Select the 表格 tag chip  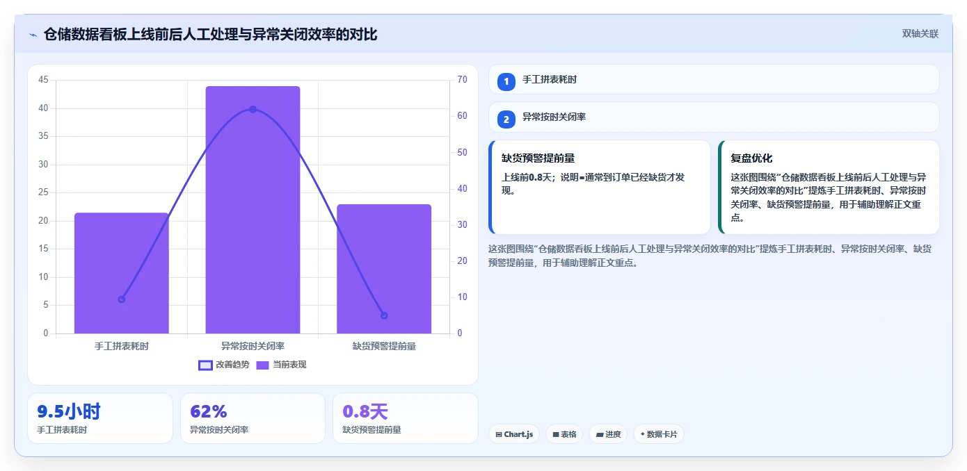click(x=564, y=434)
